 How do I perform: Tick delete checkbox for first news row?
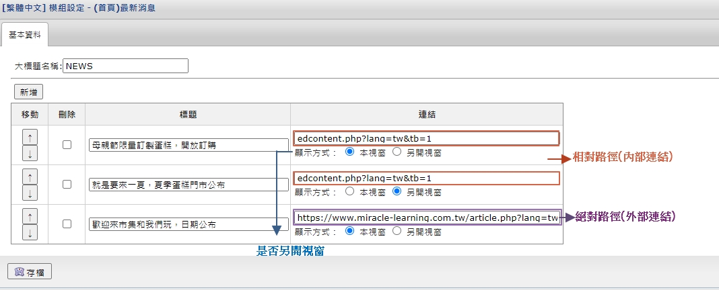[x=67, y=144]
